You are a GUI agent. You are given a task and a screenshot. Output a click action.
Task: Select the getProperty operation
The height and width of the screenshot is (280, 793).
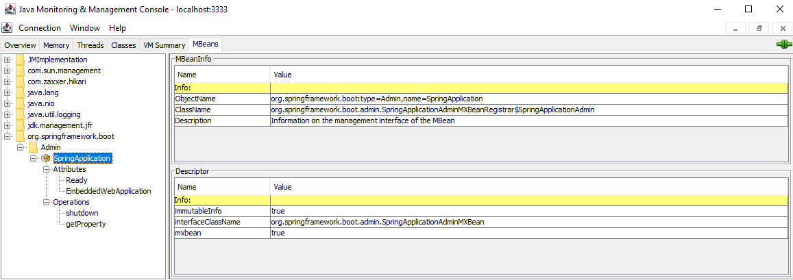86,224
